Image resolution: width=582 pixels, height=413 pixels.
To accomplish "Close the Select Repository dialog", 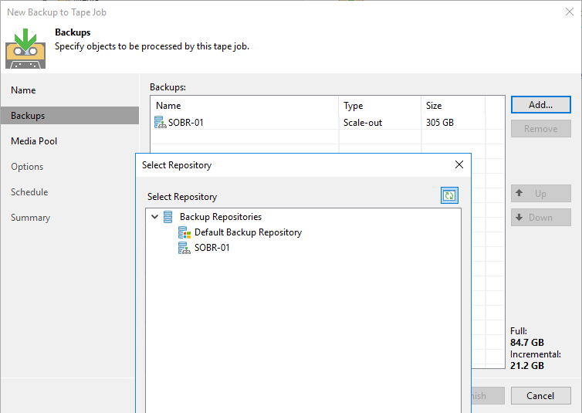I will point(459,164).
